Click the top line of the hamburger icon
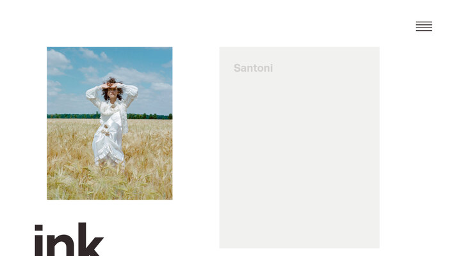Screen dimensions: 461x256 tap(424, 22)
